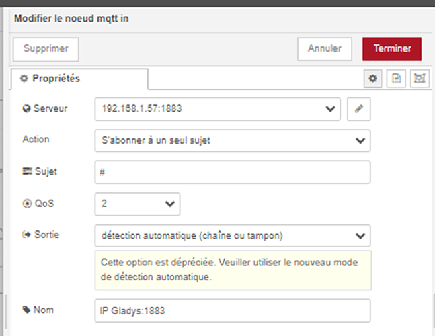This screenshot has width=435, height=336.
Task: Open the Action dropdown "S'abonner à un seul sujet"
Action: click(x=232, y=140)
